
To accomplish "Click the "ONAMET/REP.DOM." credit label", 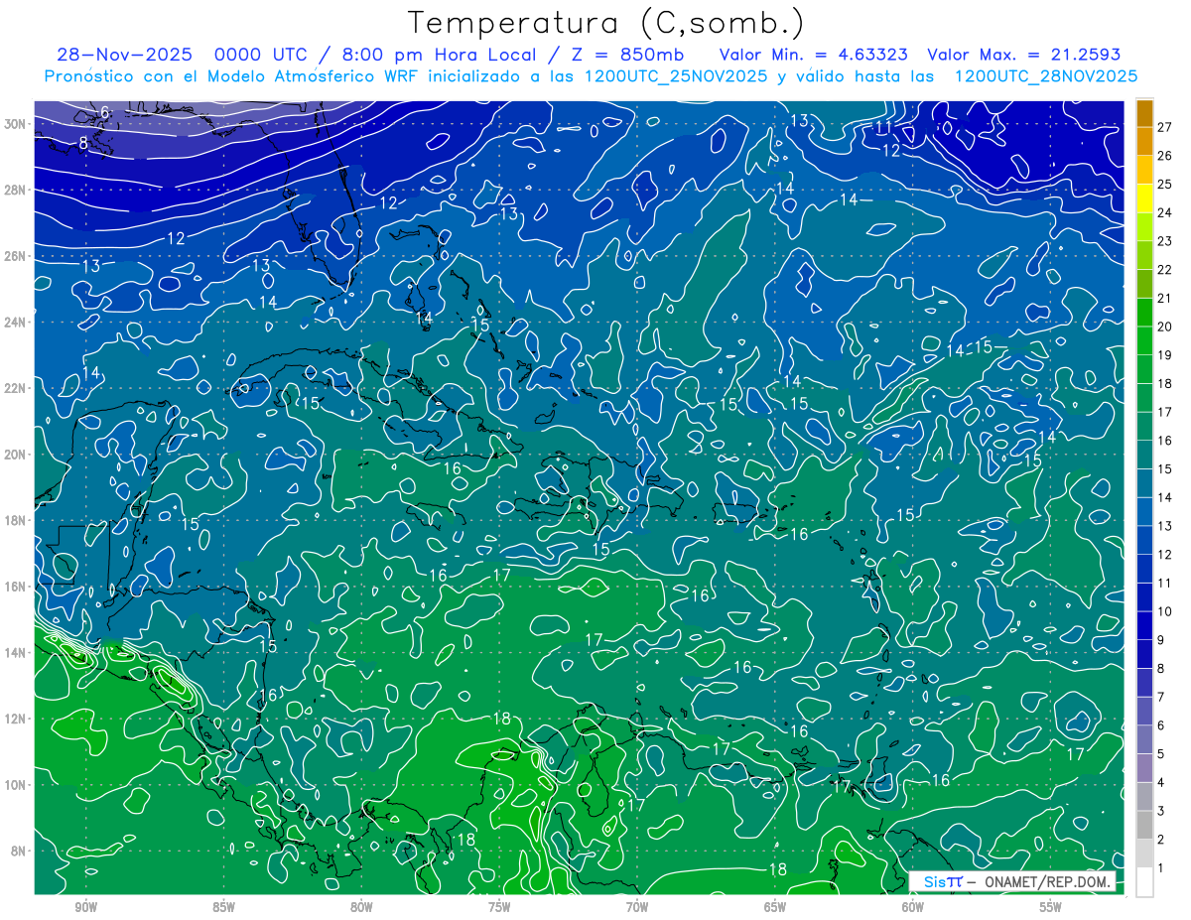I will [x=1047, y=882].
